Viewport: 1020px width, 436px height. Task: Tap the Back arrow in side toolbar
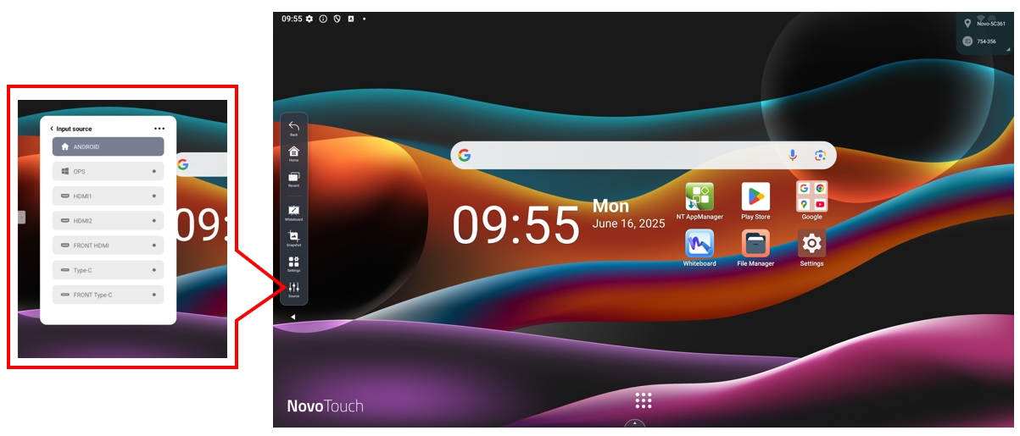[x=293, y=128]
